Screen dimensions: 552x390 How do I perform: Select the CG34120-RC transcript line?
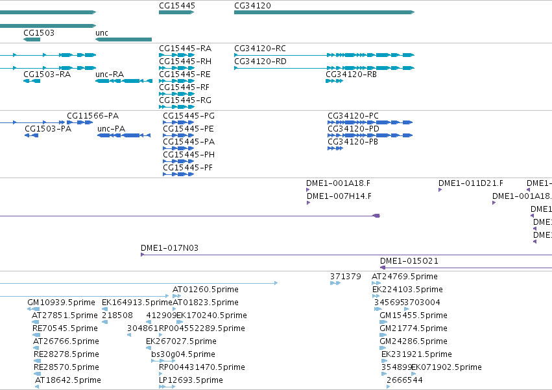pyautogui.click(x=324, y=55)
